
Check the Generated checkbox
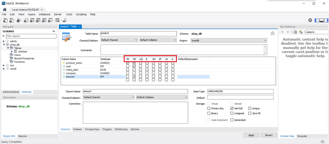click(232, 120)
